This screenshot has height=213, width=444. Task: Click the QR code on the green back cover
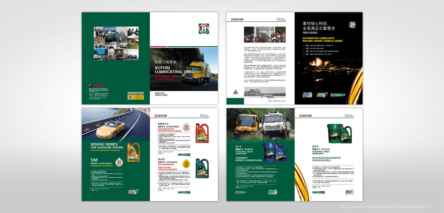coord(129,97)
